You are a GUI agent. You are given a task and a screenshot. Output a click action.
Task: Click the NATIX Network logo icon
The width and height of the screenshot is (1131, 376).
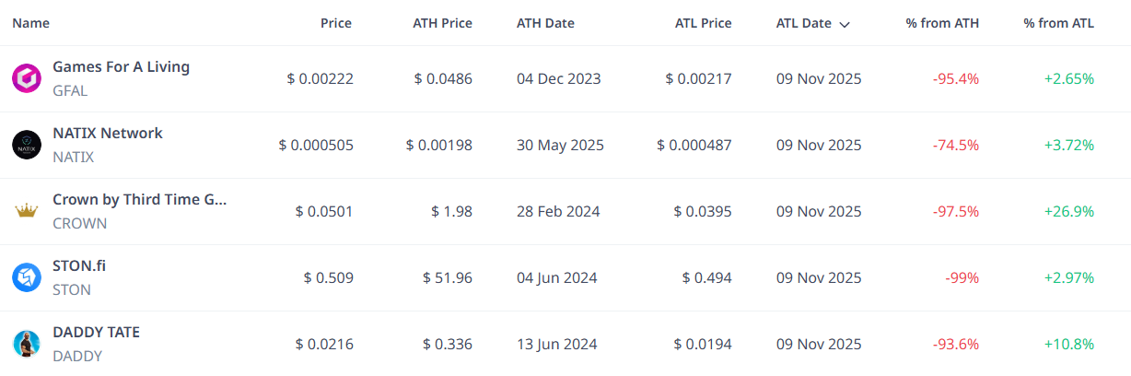[26, 145]
